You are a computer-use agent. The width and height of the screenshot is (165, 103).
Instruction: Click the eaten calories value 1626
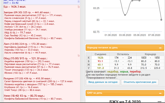coord(100,58)
